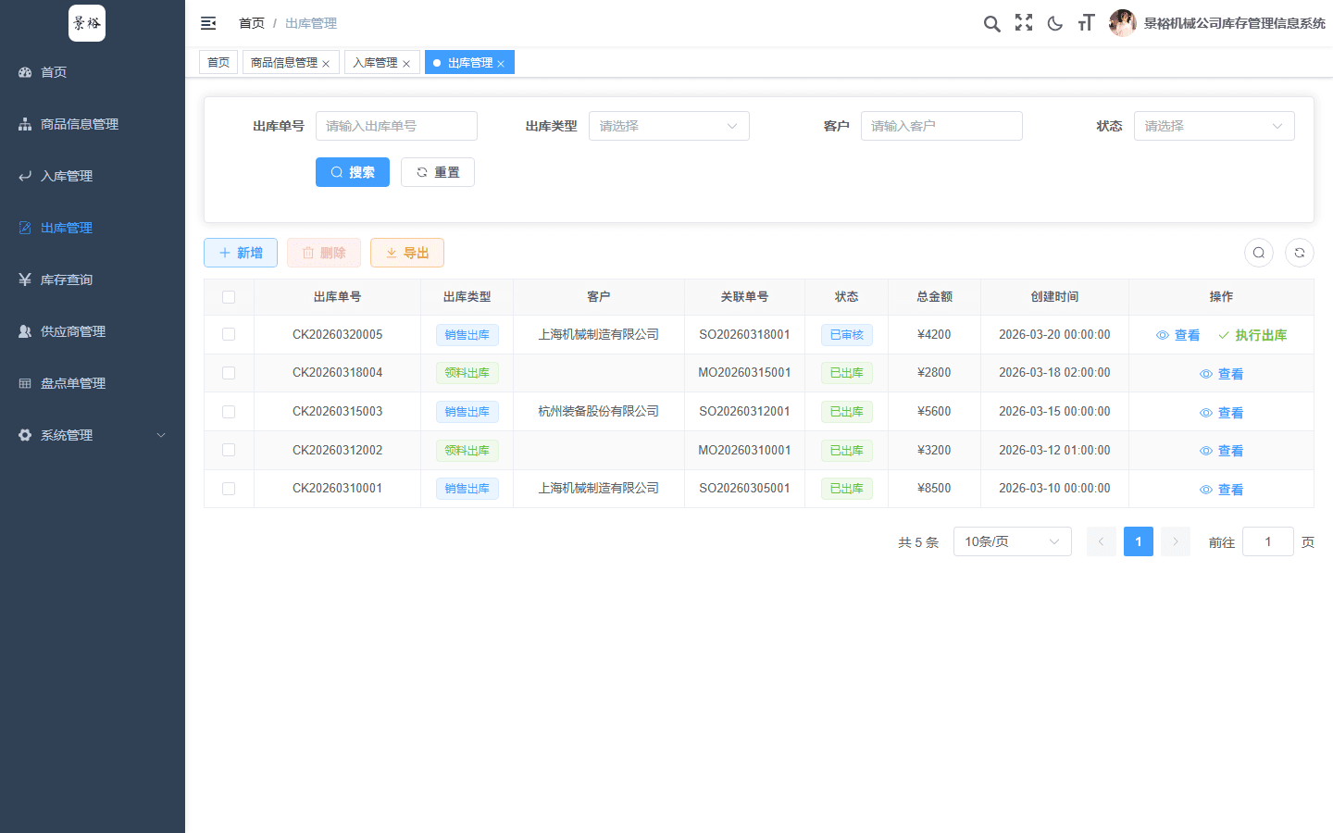Click the 删除 button

[324, 253]
